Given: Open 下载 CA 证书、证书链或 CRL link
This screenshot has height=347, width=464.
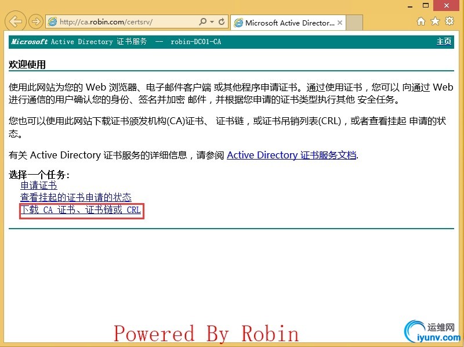Looking at the screenshot, I should coord(81,210).
